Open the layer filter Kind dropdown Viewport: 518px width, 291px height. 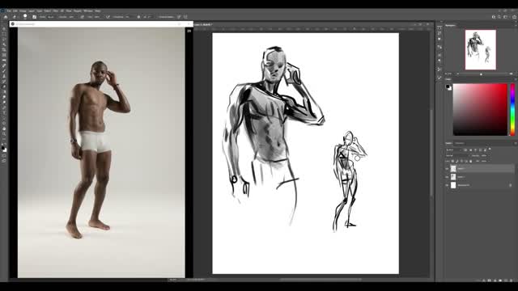tap(454, 150)
